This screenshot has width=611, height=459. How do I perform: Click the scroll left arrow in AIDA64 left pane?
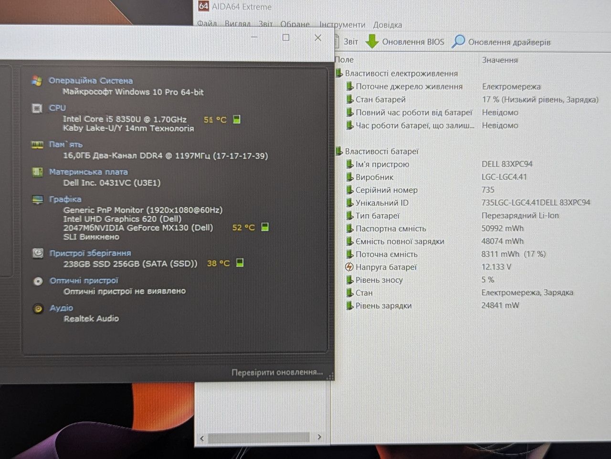click(202, 438)
